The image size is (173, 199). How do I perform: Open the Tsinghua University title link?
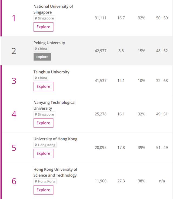pos(51,72)
